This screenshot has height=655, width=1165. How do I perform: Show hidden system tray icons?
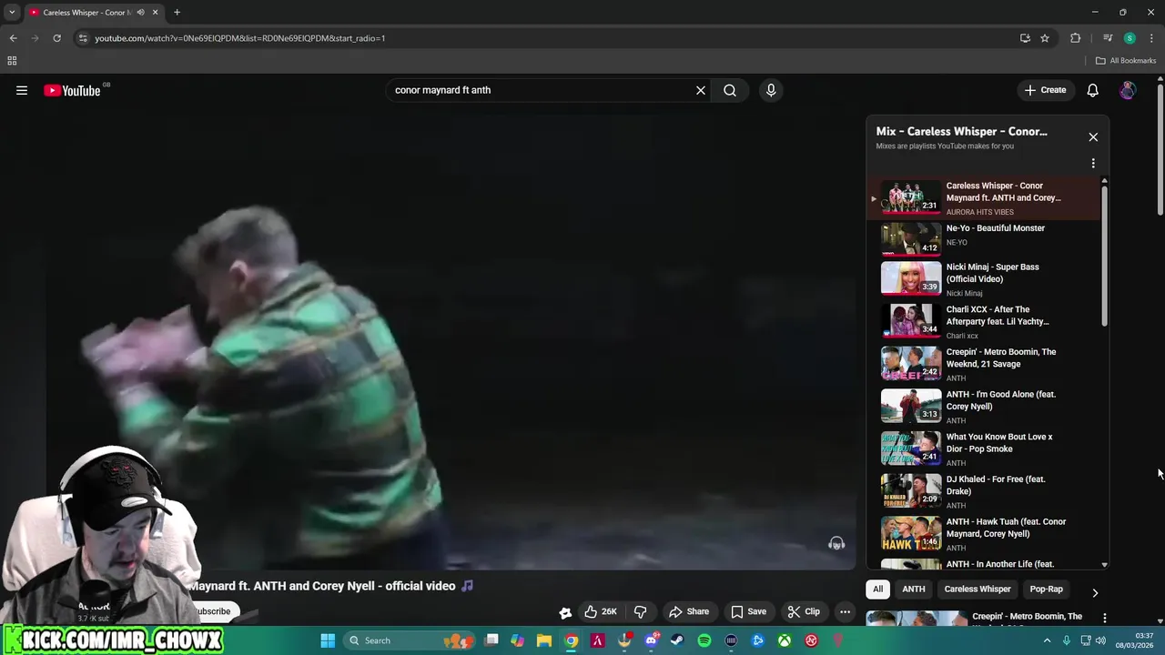tap(1047, 640)
